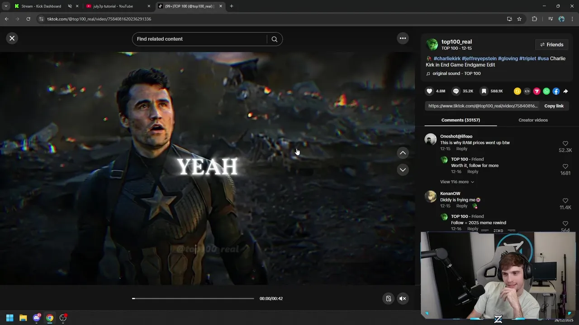Reply to KenanOW's comment
The image size is (579, 325).
462,206
